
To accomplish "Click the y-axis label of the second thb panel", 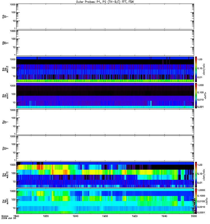I will (5, 43).
